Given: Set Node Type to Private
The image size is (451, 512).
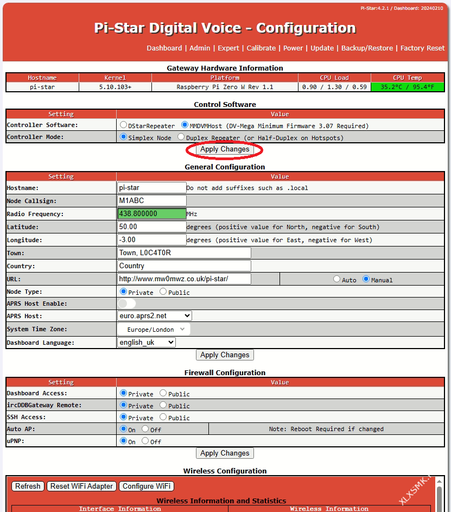Looking at the screenshot, I should (123, 292).
